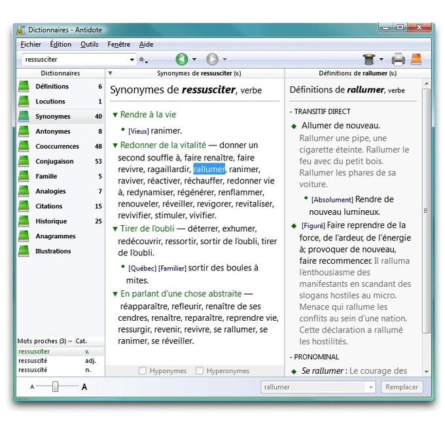
Task: Click the synonym 'ragaillardir'
Action: 168,170
